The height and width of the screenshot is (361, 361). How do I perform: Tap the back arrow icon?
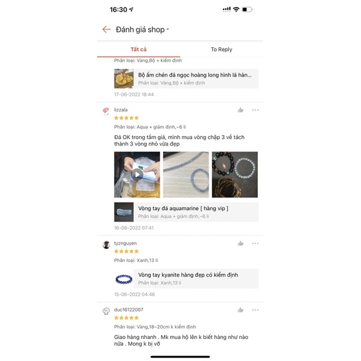[106, 29]
